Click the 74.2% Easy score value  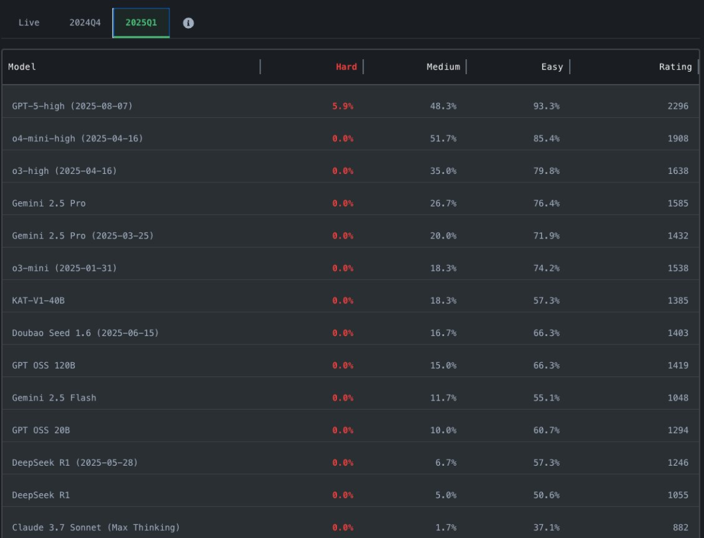(x=546, y=268)
